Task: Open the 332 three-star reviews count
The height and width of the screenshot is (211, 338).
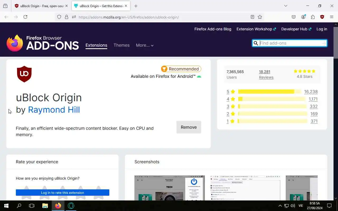Action: [x=314, y=106]
